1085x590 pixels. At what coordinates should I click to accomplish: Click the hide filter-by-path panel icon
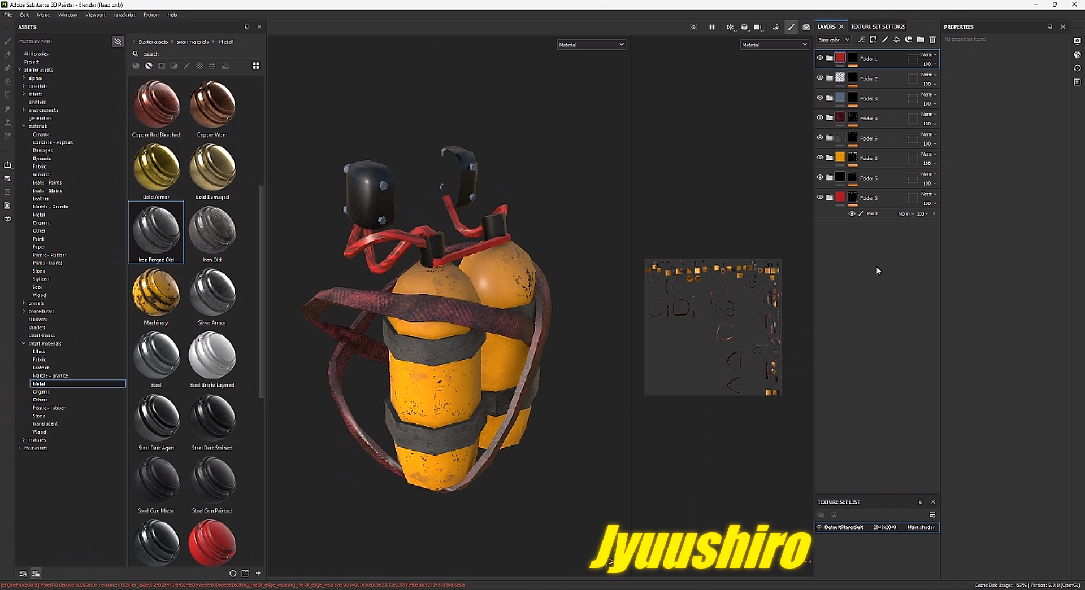[118, 42]
